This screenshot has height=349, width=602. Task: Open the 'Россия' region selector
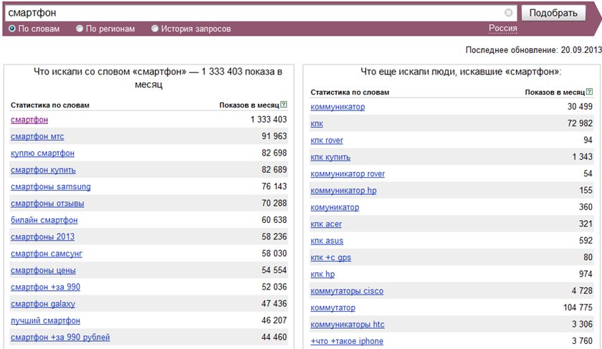click(x=502, y=28)
